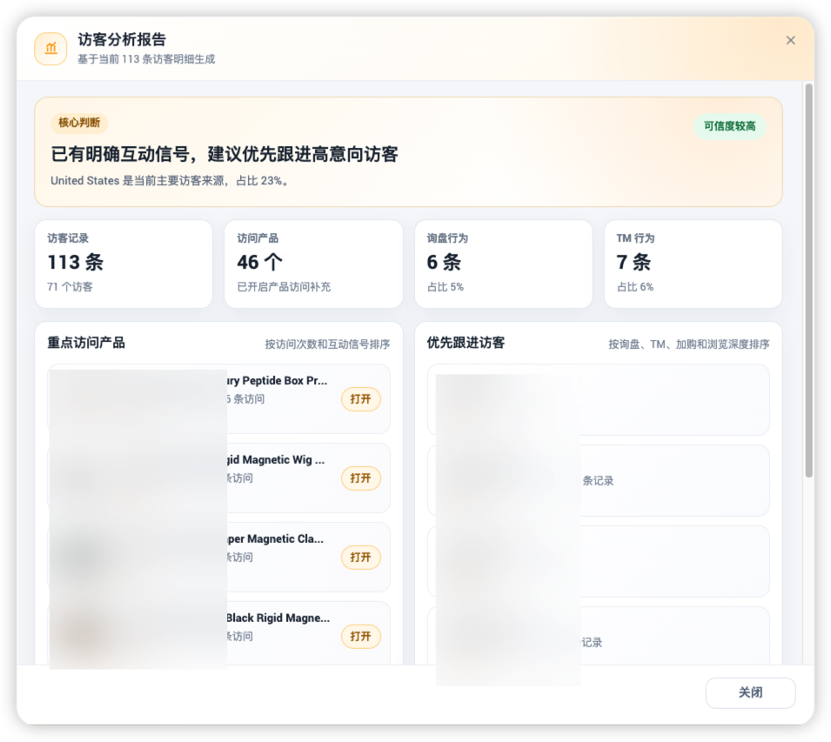The height and width of the screenshot is (742, 831).
Task: Click the orange chart report icon
Action: pos(50,49)
